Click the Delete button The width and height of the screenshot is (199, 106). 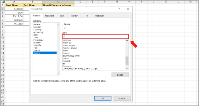tap(120, 75)
